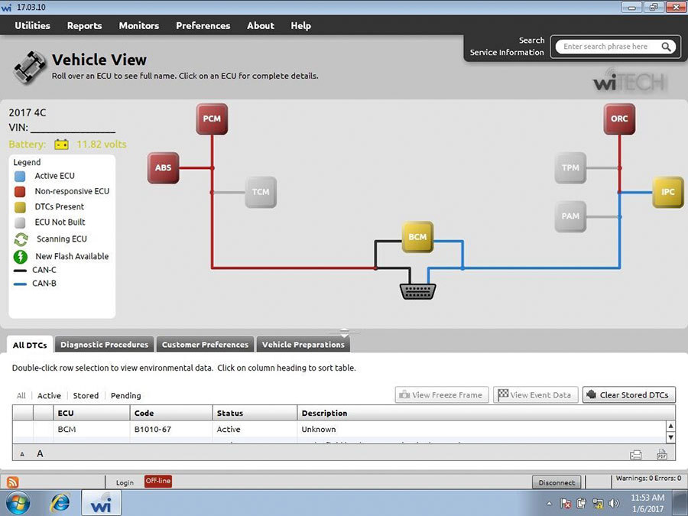Click the search magnifier icon
This screenshot has height=516, width=688.
[666, 47]
